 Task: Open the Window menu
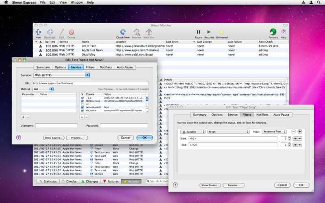tap(77, 2)
